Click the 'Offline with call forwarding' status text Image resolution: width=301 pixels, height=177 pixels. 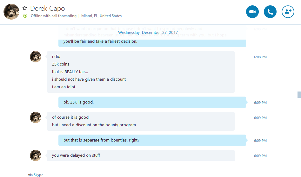(x=54, y=16)
